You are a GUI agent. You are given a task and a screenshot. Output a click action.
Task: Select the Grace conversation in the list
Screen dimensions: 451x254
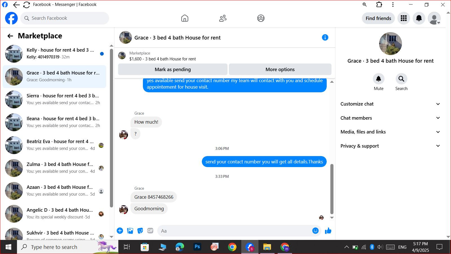(54, 76)
